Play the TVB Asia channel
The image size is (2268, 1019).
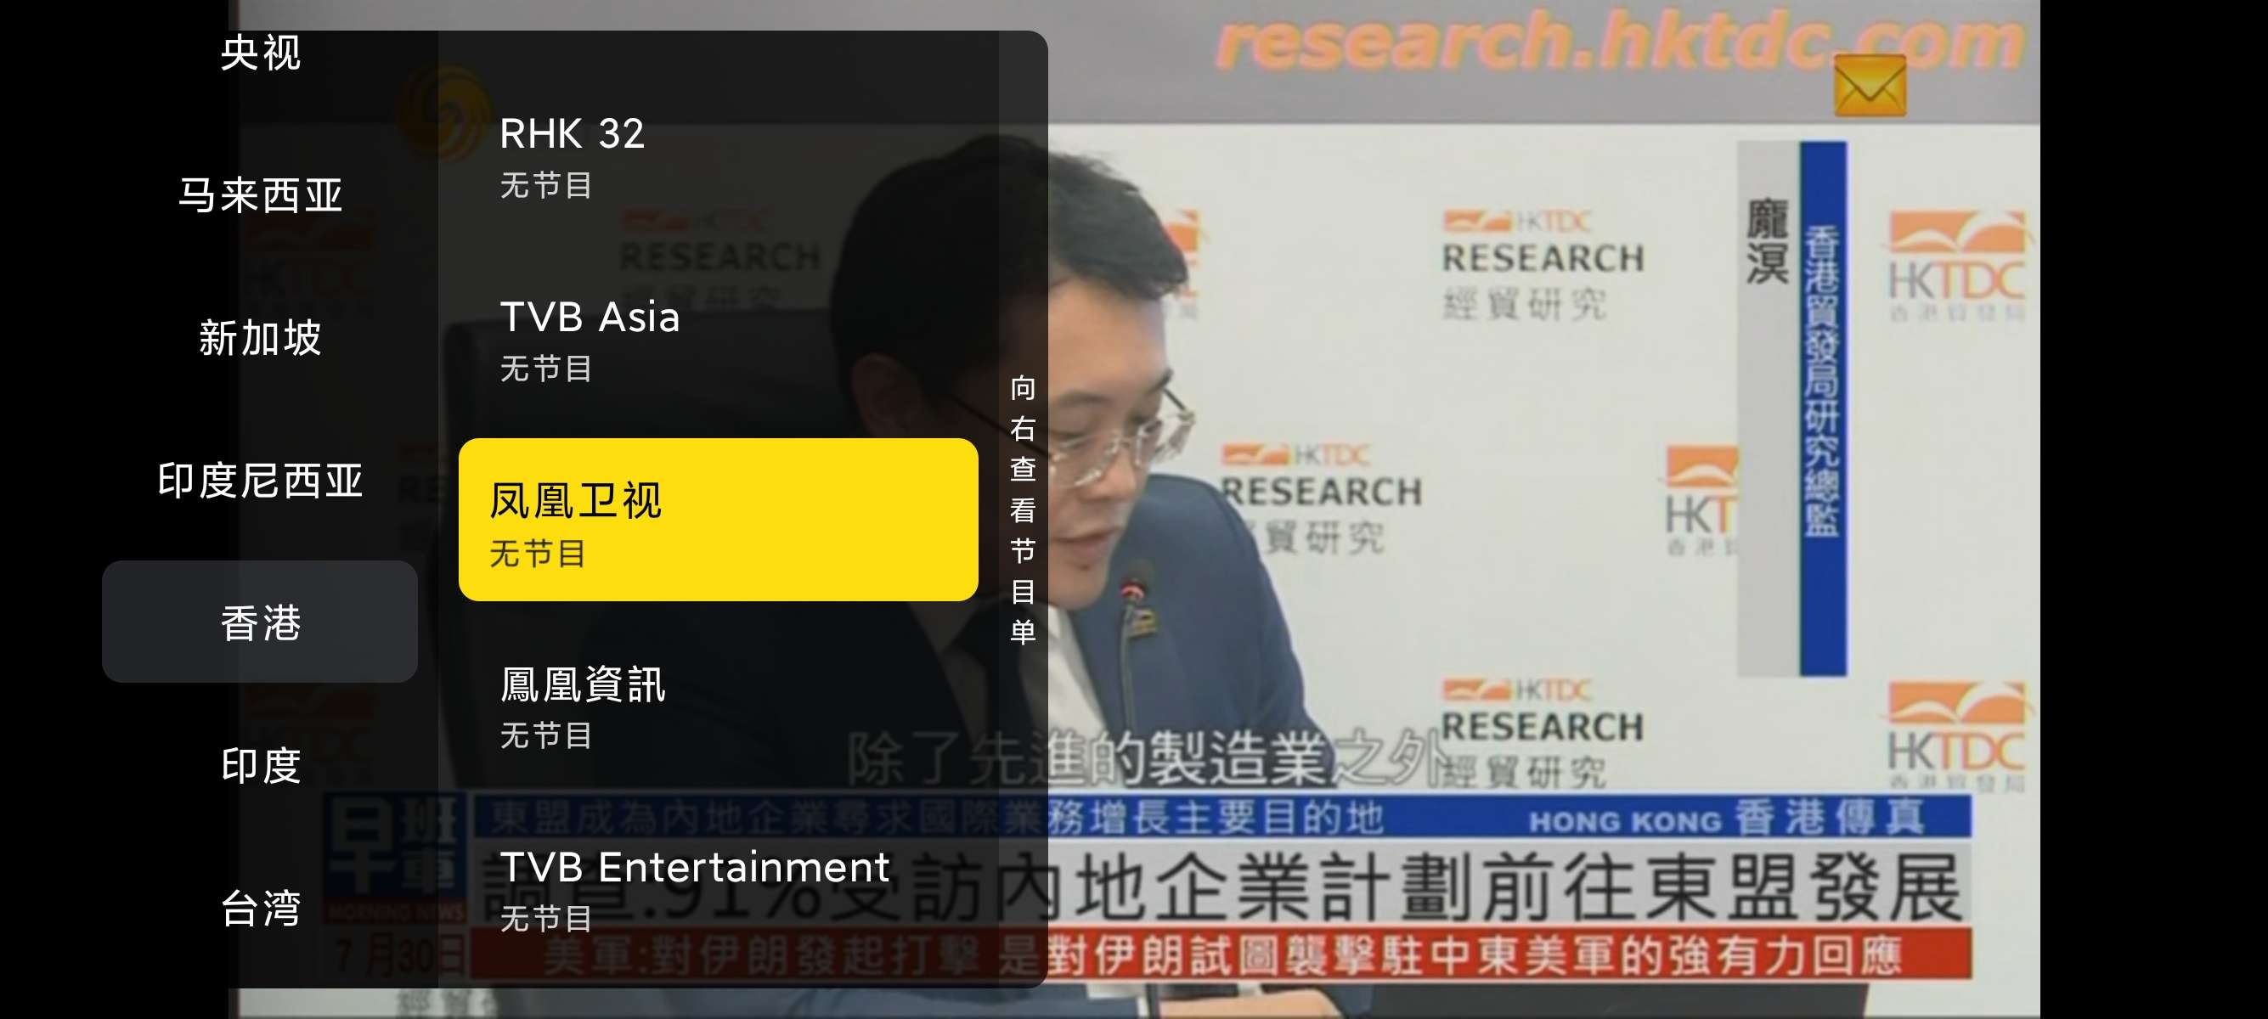click(719, 339)
